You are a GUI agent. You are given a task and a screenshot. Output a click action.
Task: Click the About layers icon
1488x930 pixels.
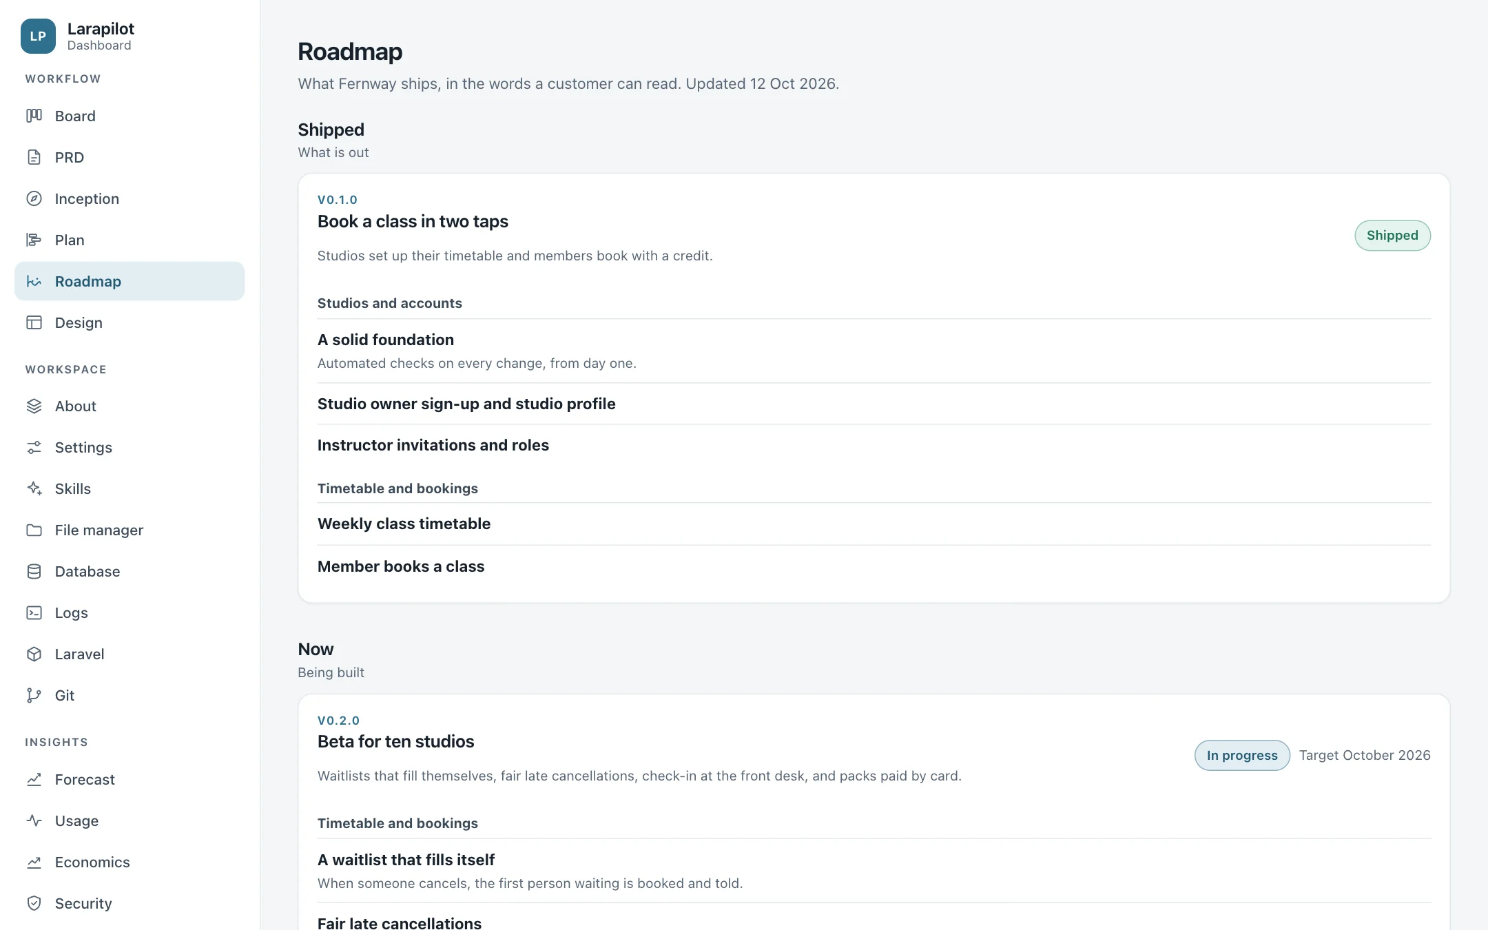(34, 406)
